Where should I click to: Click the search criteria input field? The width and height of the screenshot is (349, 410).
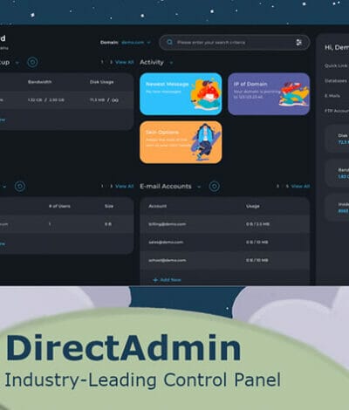click(235, 43)
